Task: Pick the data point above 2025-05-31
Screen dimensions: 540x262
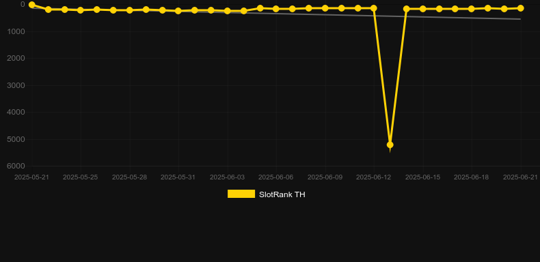Action: point(178,11)
